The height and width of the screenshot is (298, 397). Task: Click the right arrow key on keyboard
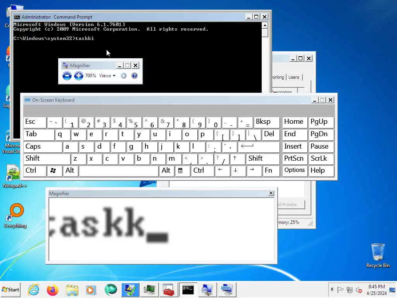pos(254,171)
